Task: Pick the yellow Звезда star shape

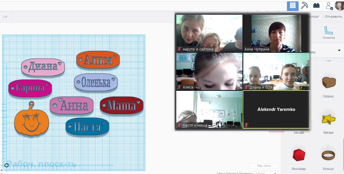Action: pyautogui.click(x=328, y=119)
